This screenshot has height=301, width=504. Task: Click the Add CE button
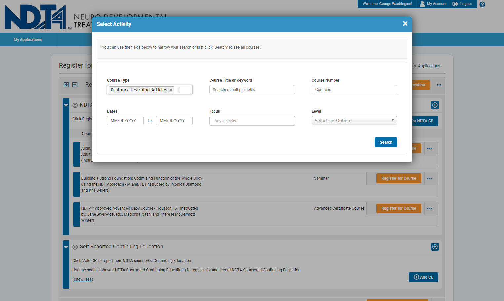(x=423, y=277)
